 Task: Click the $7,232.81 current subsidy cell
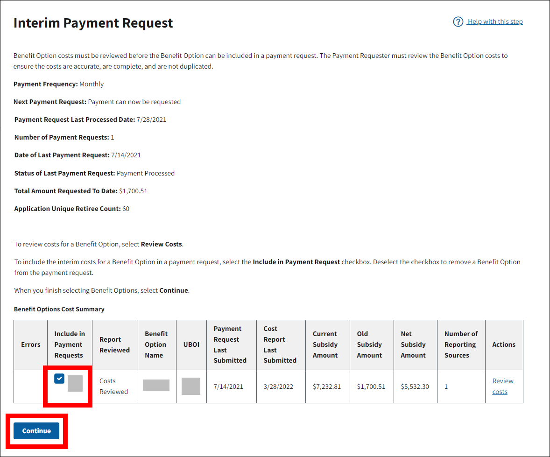[x=326, y=387]
